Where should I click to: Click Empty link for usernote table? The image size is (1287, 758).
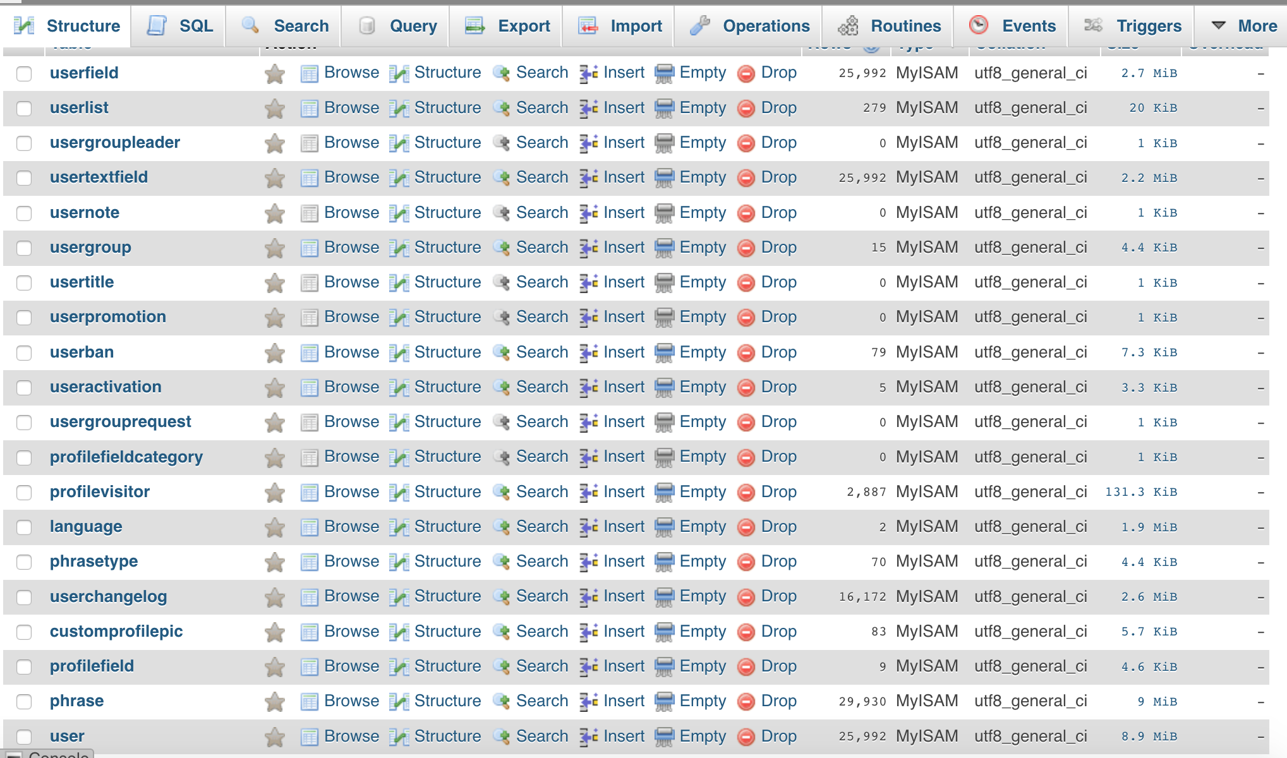(703, 212)
